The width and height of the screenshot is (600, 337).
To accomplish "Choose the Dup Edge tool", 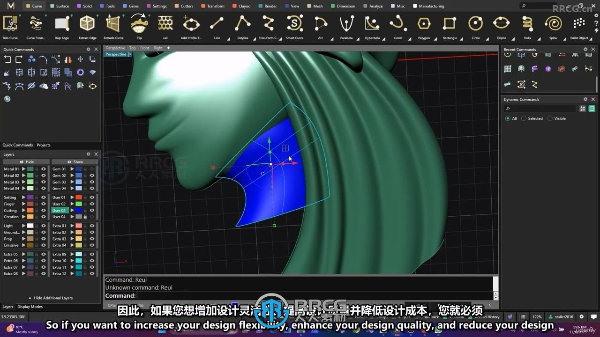I will tap(61, 27).
